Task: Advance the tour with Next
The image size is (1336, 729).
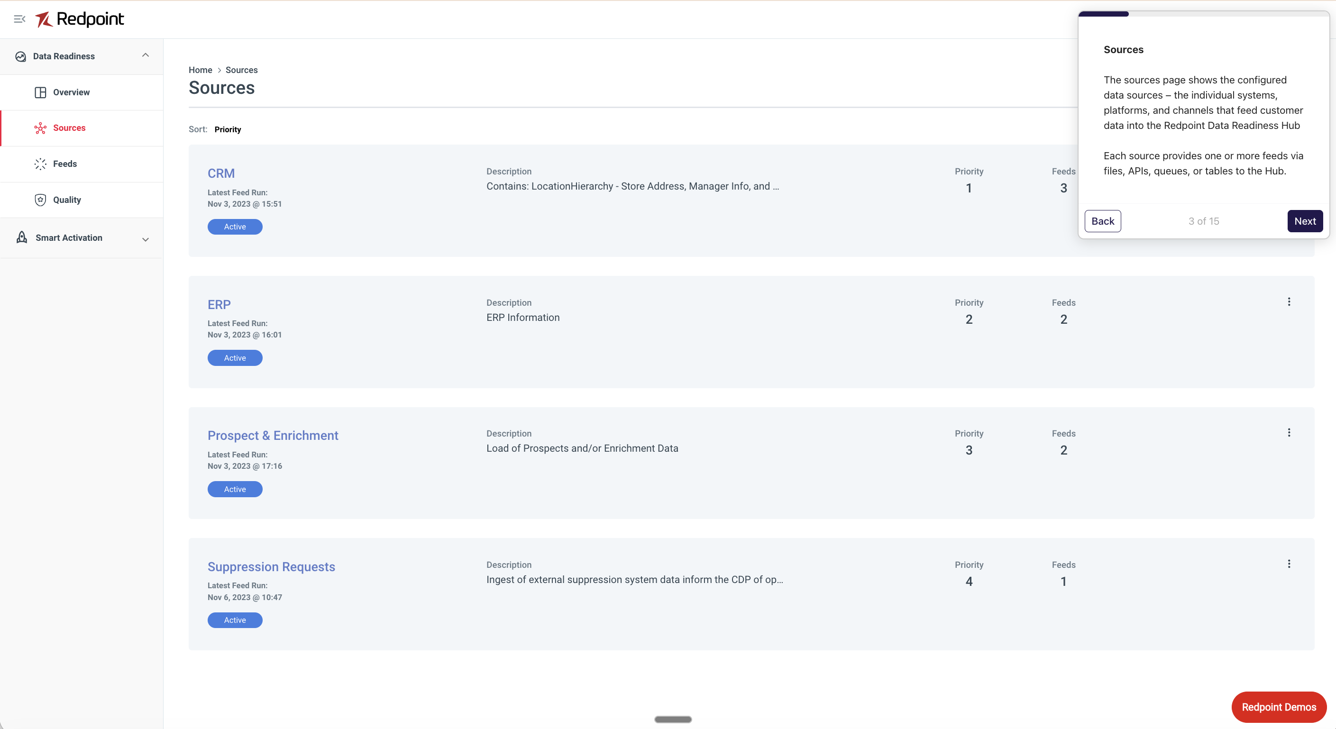Action: tap(1305, 221)
